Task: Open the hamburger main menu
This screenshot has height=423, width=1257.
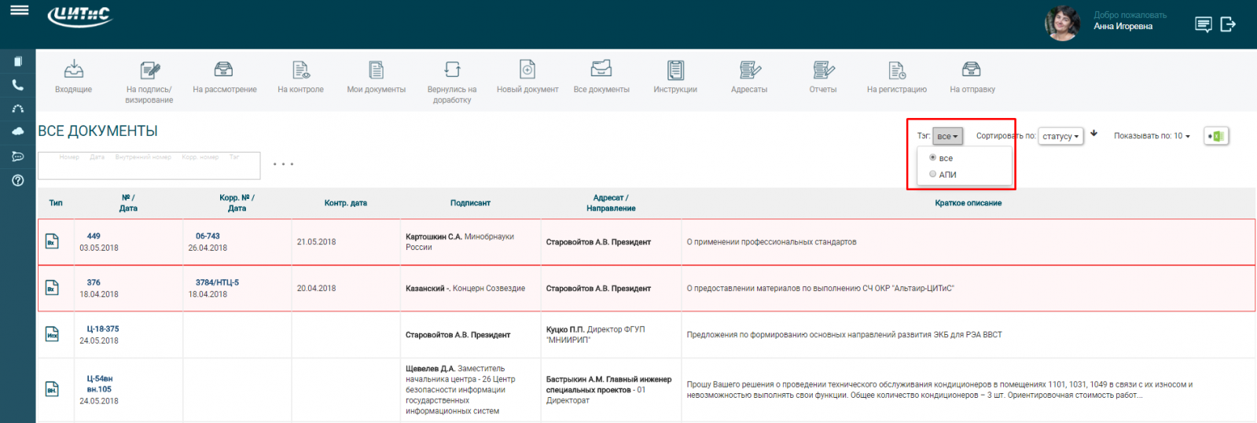Action: pyautogui.click(x=19, y=10)
